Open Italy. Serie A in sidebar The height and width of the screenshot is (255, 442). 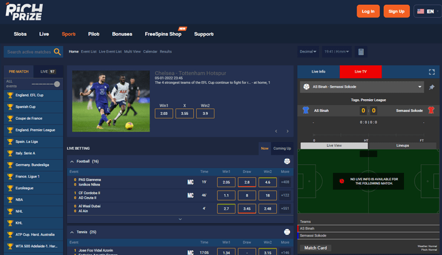pyautogui.click(x=33, y=153)
